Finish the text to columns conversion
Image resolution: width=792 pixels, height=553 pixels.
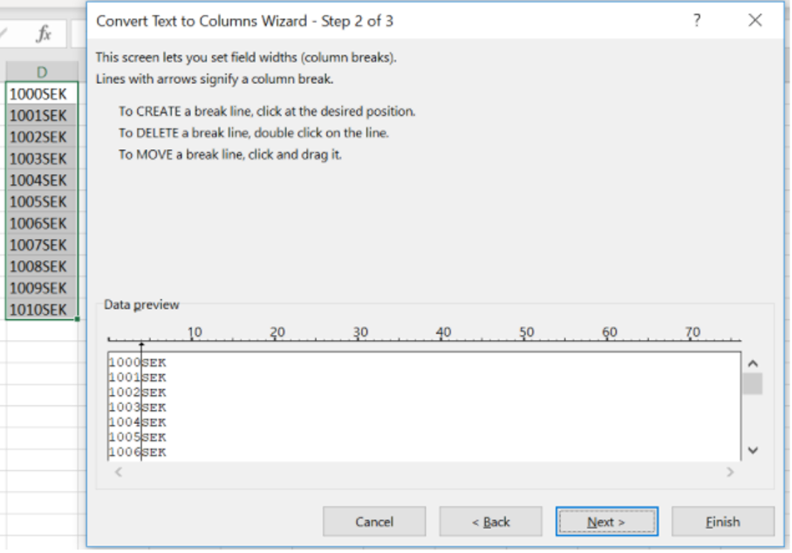pos(723,522)
